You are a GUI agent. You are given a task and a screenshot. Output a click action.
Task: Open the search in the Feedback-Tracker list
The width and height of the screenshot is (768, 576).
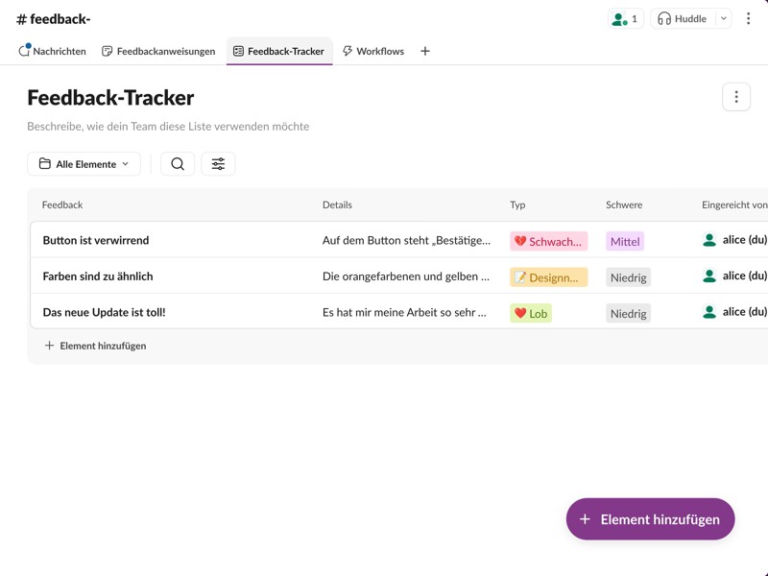coord(178,163)
